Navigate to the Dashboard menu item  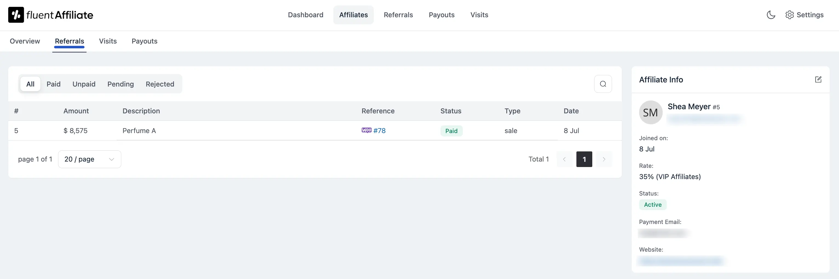306,15
